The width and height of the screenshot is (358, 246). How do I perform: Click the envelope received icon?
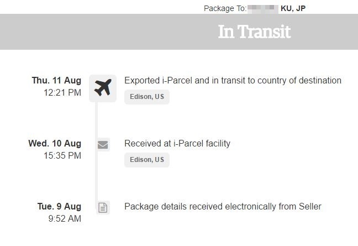point(103,145)
